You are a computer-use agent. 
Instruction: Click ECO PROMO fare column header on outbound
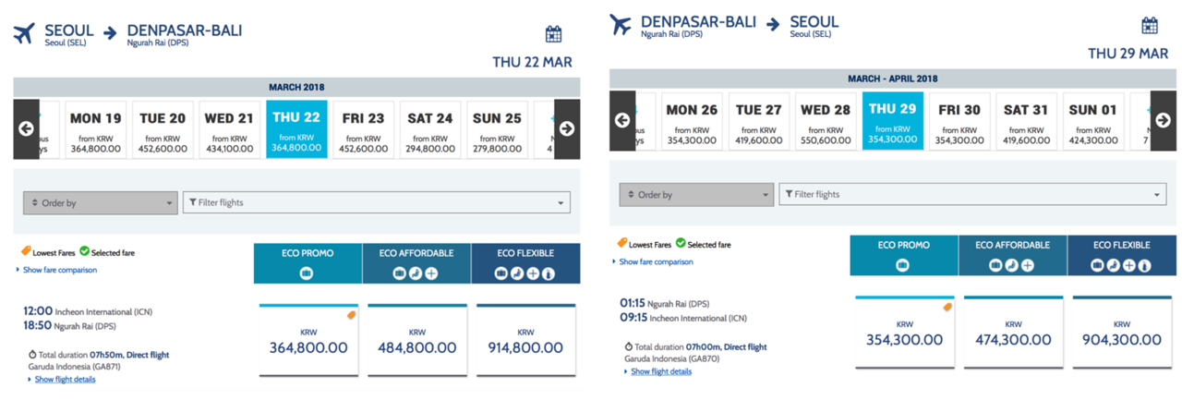(x=308, y=263)
